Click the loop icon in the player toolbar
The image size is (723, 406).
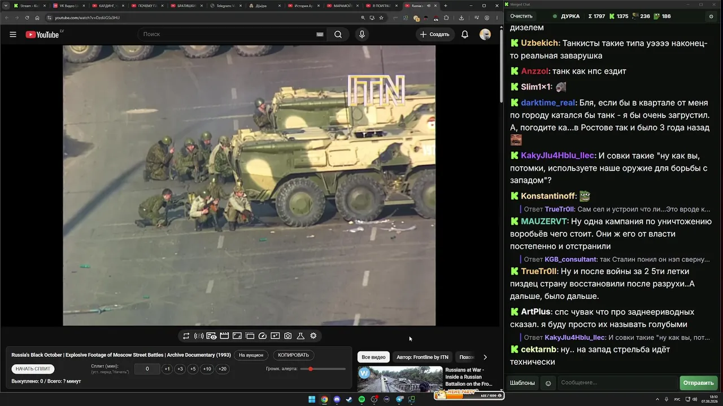click(x=186, y=336)
